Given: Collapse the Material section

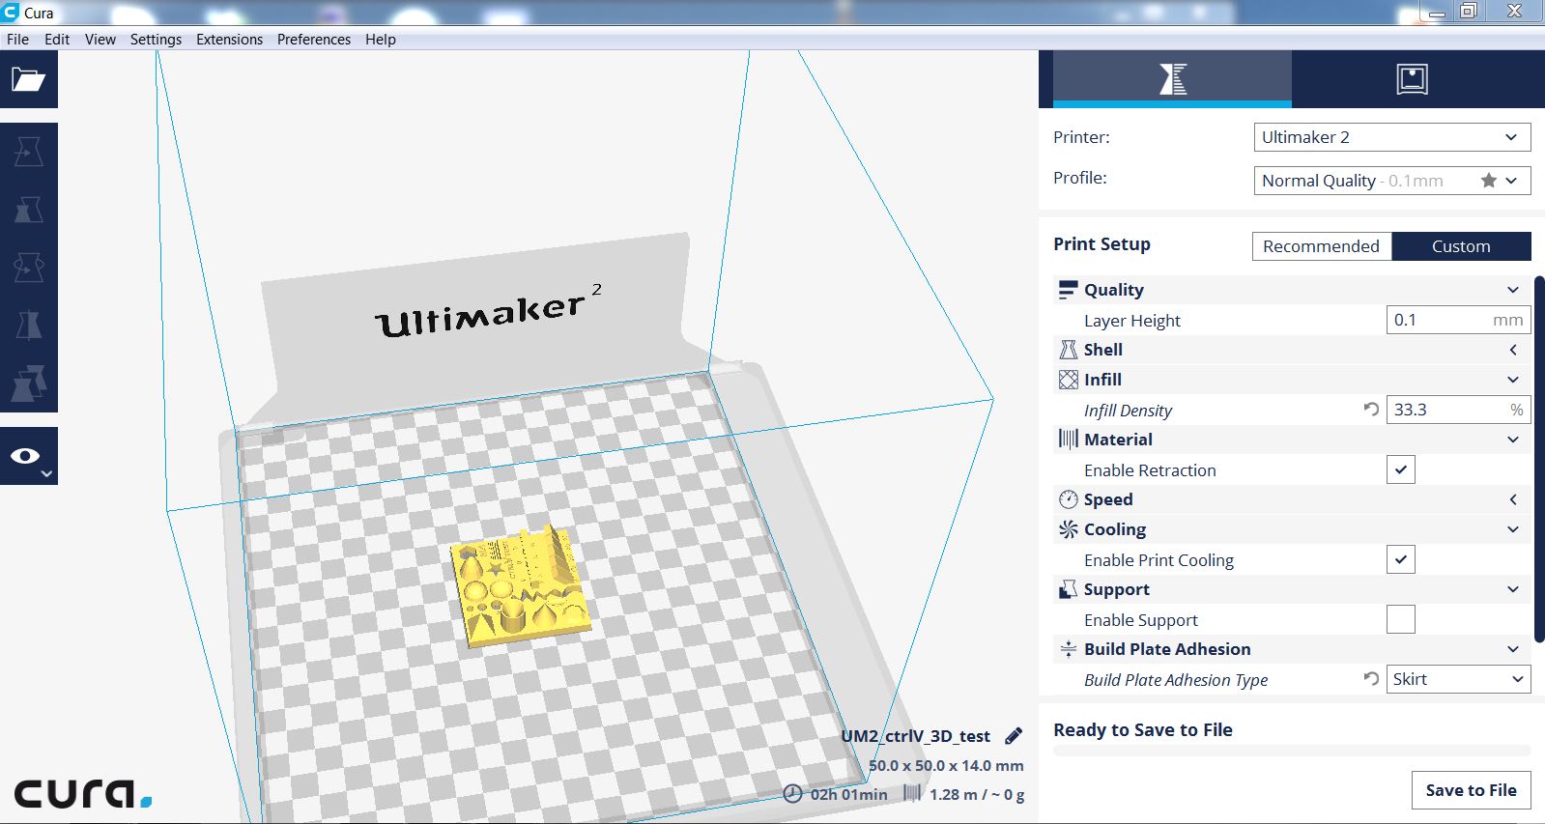Looking at the screenshot, I should coord(1512,440).
